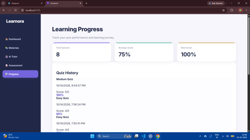Switch the ENG IN input language
Viewport: 250px width, 140px height.
pos(217,136)
